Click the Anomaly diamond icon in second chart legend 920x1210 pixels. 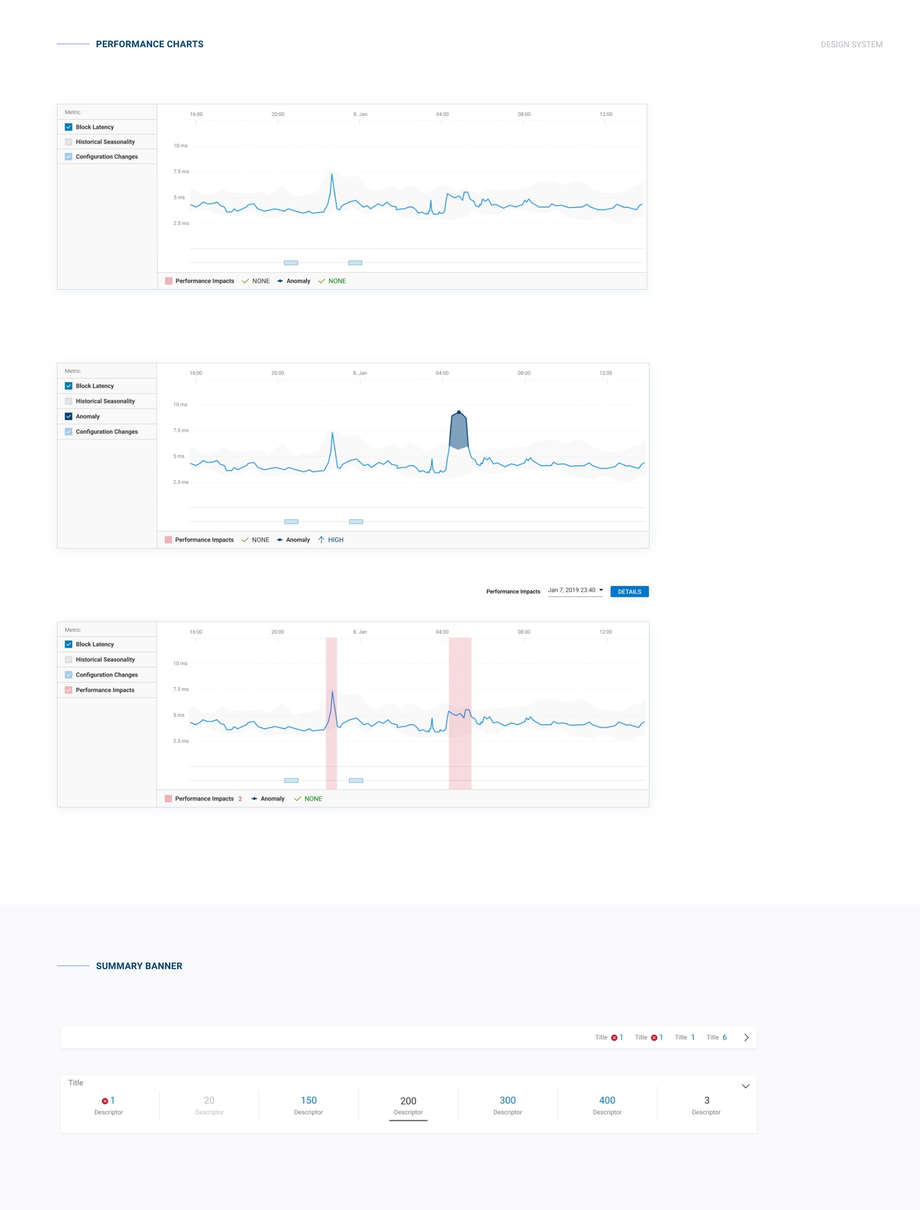(x=280, y=540)
